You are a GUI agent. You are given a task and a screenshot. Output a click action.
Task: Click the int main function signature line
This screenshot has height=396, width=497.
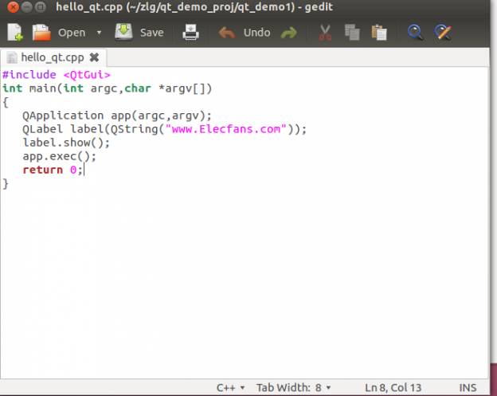[x=107, y=88]
